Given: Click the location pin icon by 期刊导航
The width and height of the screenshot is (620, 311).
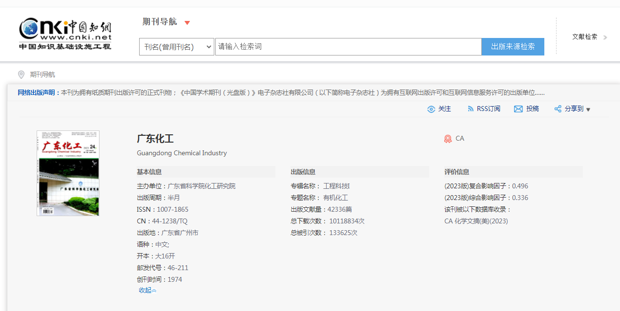Looking at the screenshot, I should (x=21, y=74).
